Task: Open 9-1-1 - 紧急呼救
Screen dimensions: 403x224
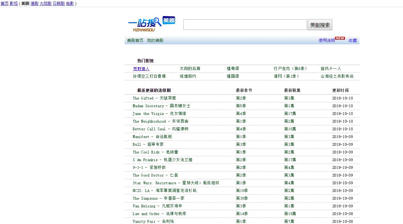Action: pos(149,168)
